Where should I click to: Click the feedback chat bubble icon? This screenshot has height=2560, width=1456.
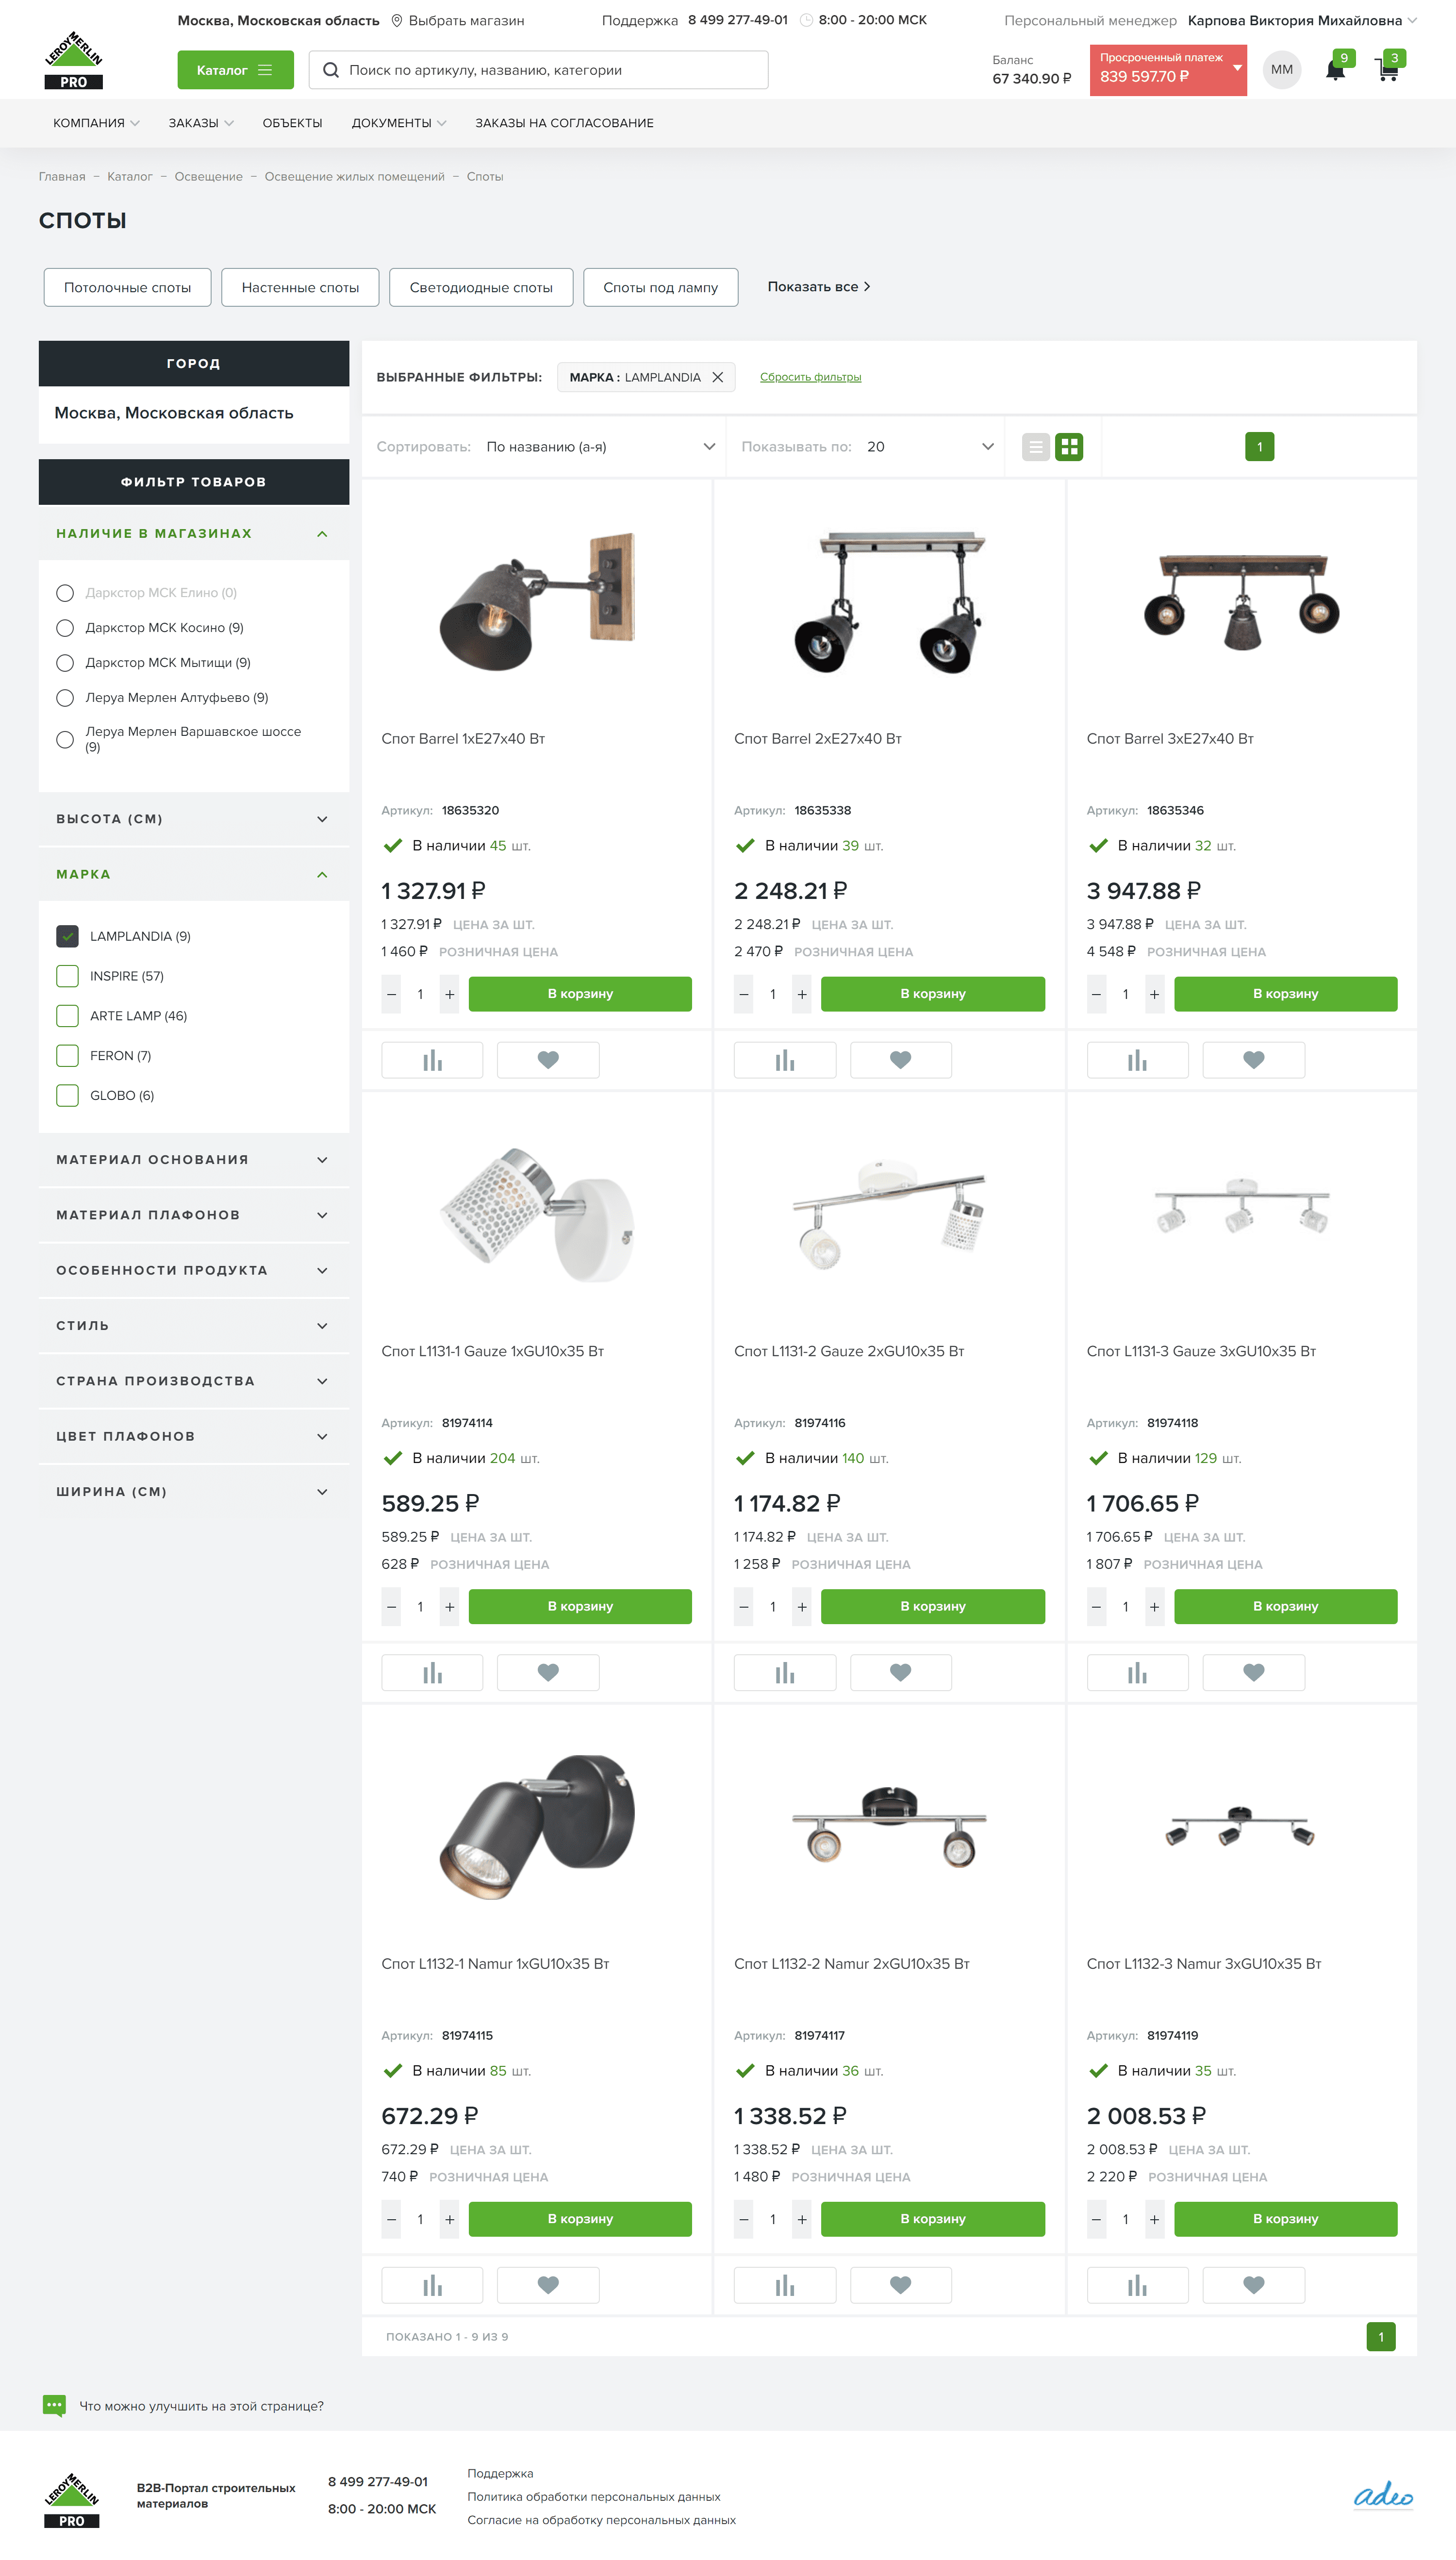point(54,2405)
